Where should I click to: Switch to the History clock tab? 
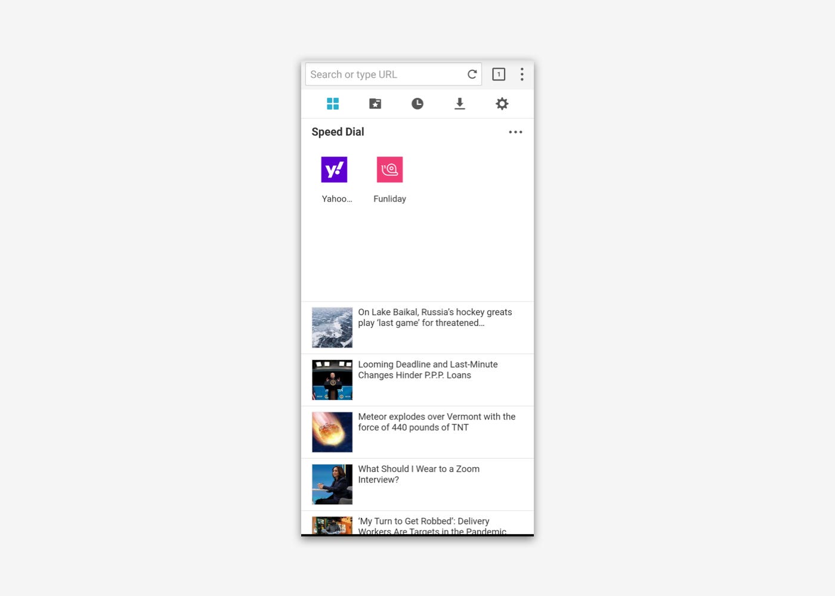[x=417, y=104]
